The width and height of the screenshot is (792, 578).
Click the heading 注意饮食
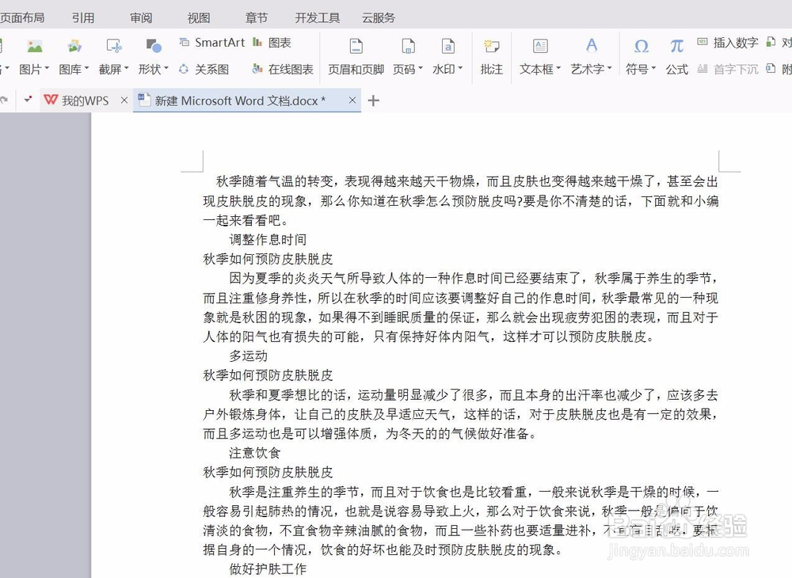click(254, 453)
